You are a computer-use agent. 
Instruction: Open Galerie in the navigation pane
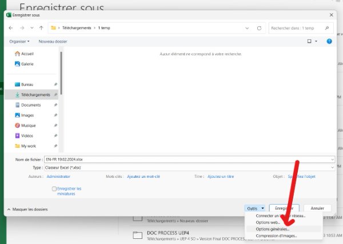click(24, 64)
